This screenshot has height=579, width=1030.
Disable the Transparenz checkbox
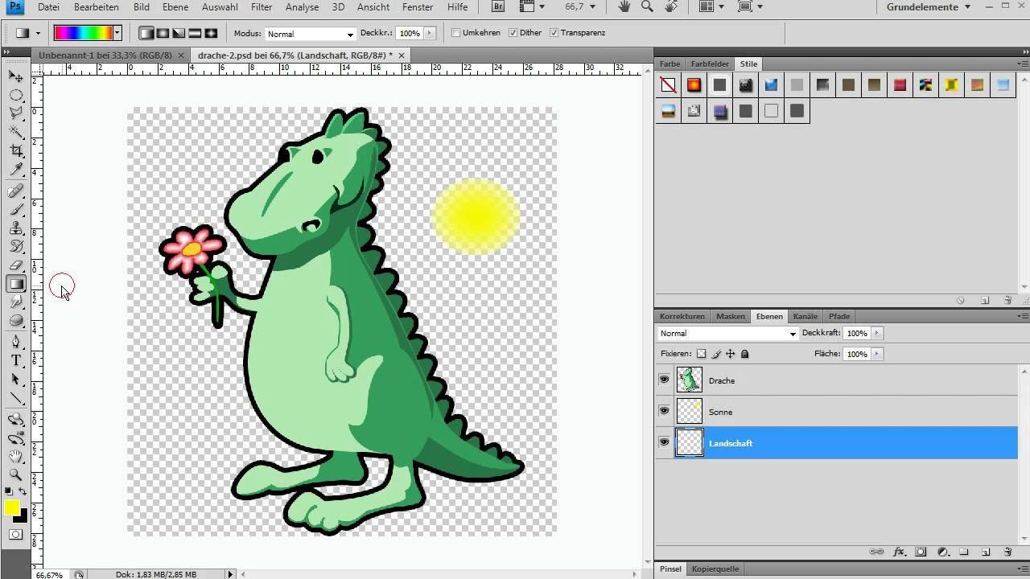[x=554, y=33]
